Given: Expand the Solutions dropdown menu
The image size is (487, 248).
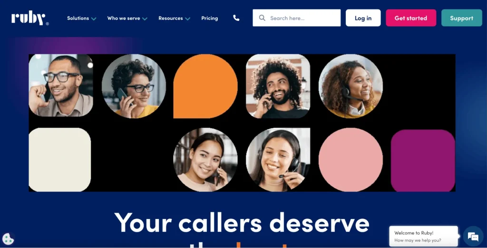Looking at the screenshot, I should coord(82,19).
